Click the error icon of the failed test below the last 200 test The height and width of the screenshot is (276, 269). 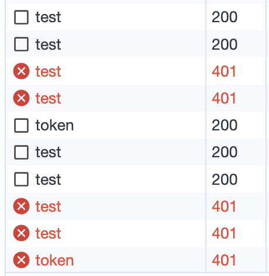22,206
